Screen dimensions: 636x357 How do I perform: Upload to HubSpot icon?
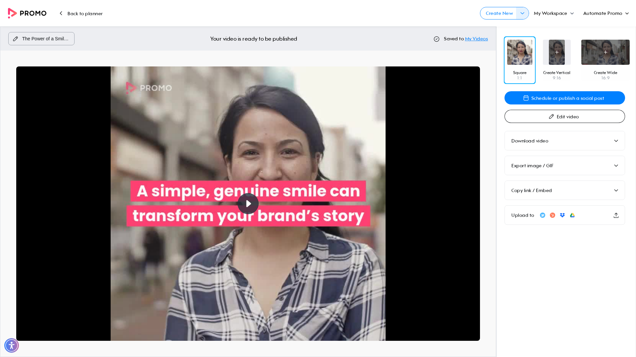tap(552, 215)
